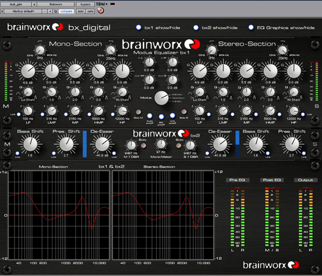Click the Mono-Maker 97 Hz knob
The height and width of the screenshot is (276, 322).
161,144
